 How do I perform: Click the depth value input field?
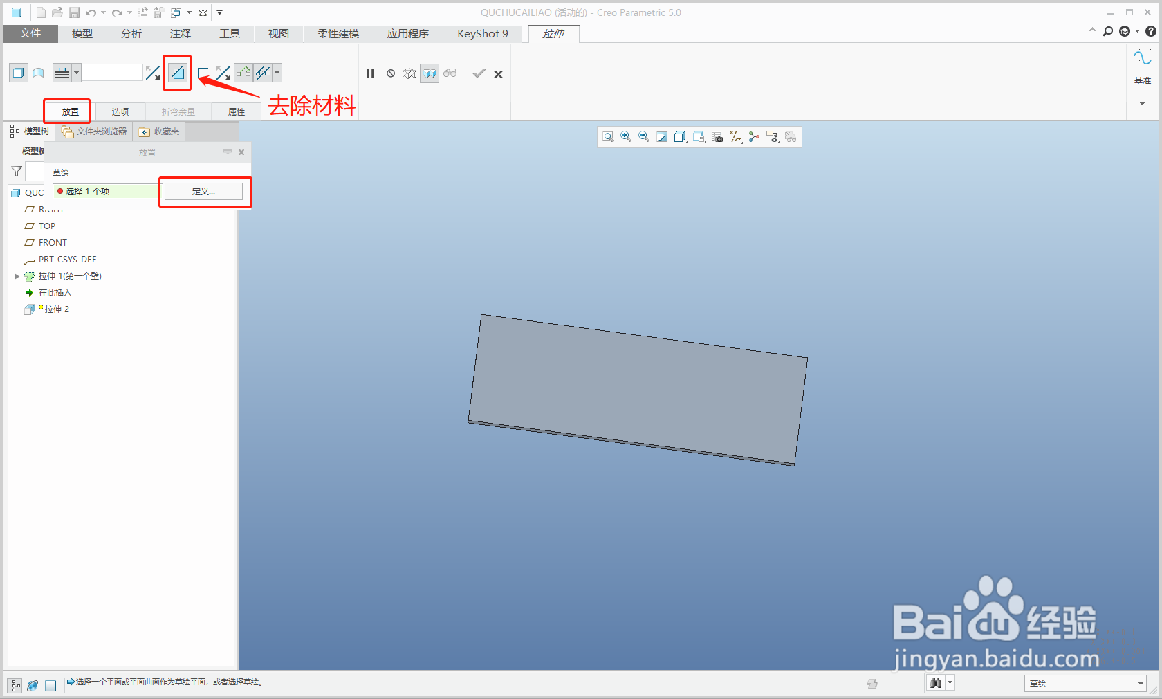[113, 73]
